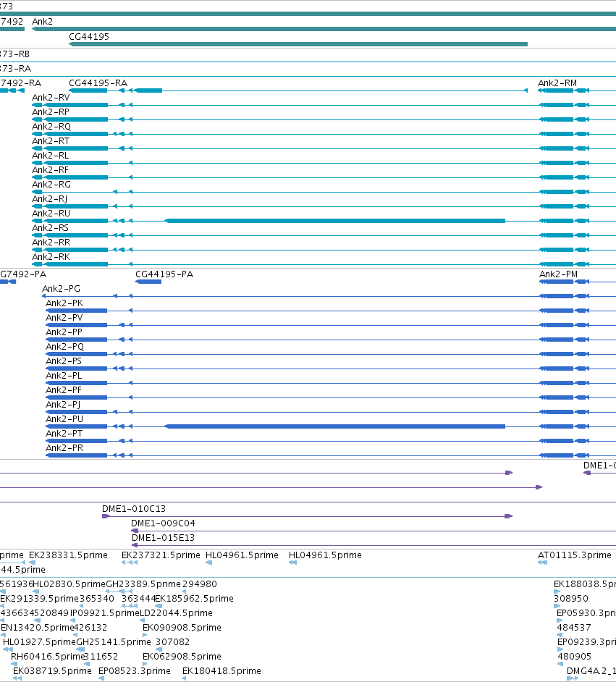Select the feature labeled 308950
The image size is (616, 682).
571,599
